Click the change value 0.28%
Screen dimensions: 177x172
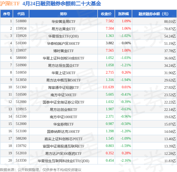pos(126,153)
